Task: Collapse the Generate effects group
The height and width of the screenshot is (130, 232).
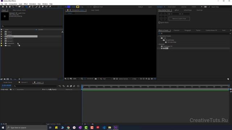Action: [158, 44]
